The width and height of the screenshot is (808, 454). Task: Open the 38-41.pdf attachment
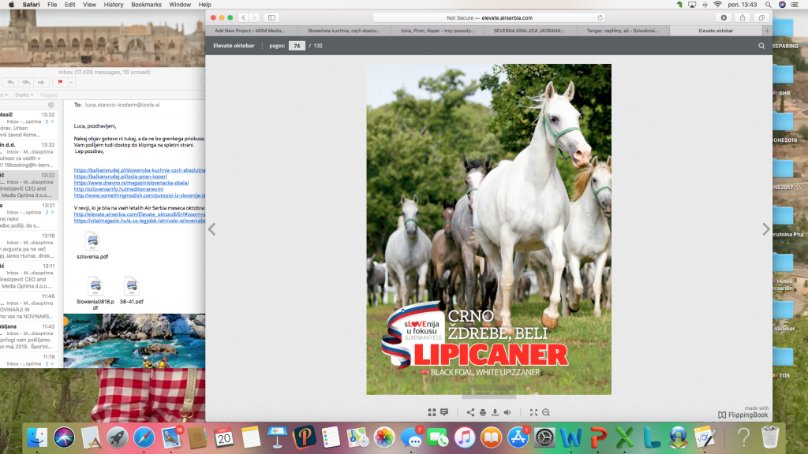click(132, 291)
